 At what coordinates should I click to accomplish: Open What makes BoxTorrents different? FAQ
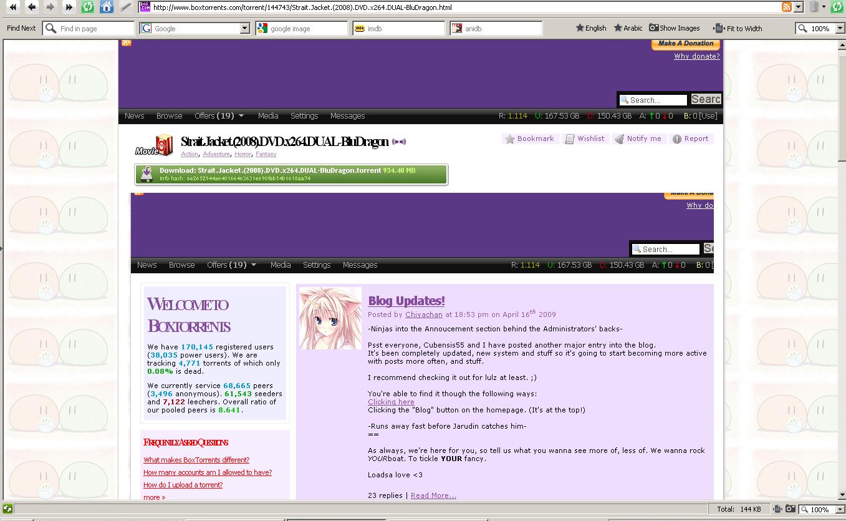(x=196, y=460)
